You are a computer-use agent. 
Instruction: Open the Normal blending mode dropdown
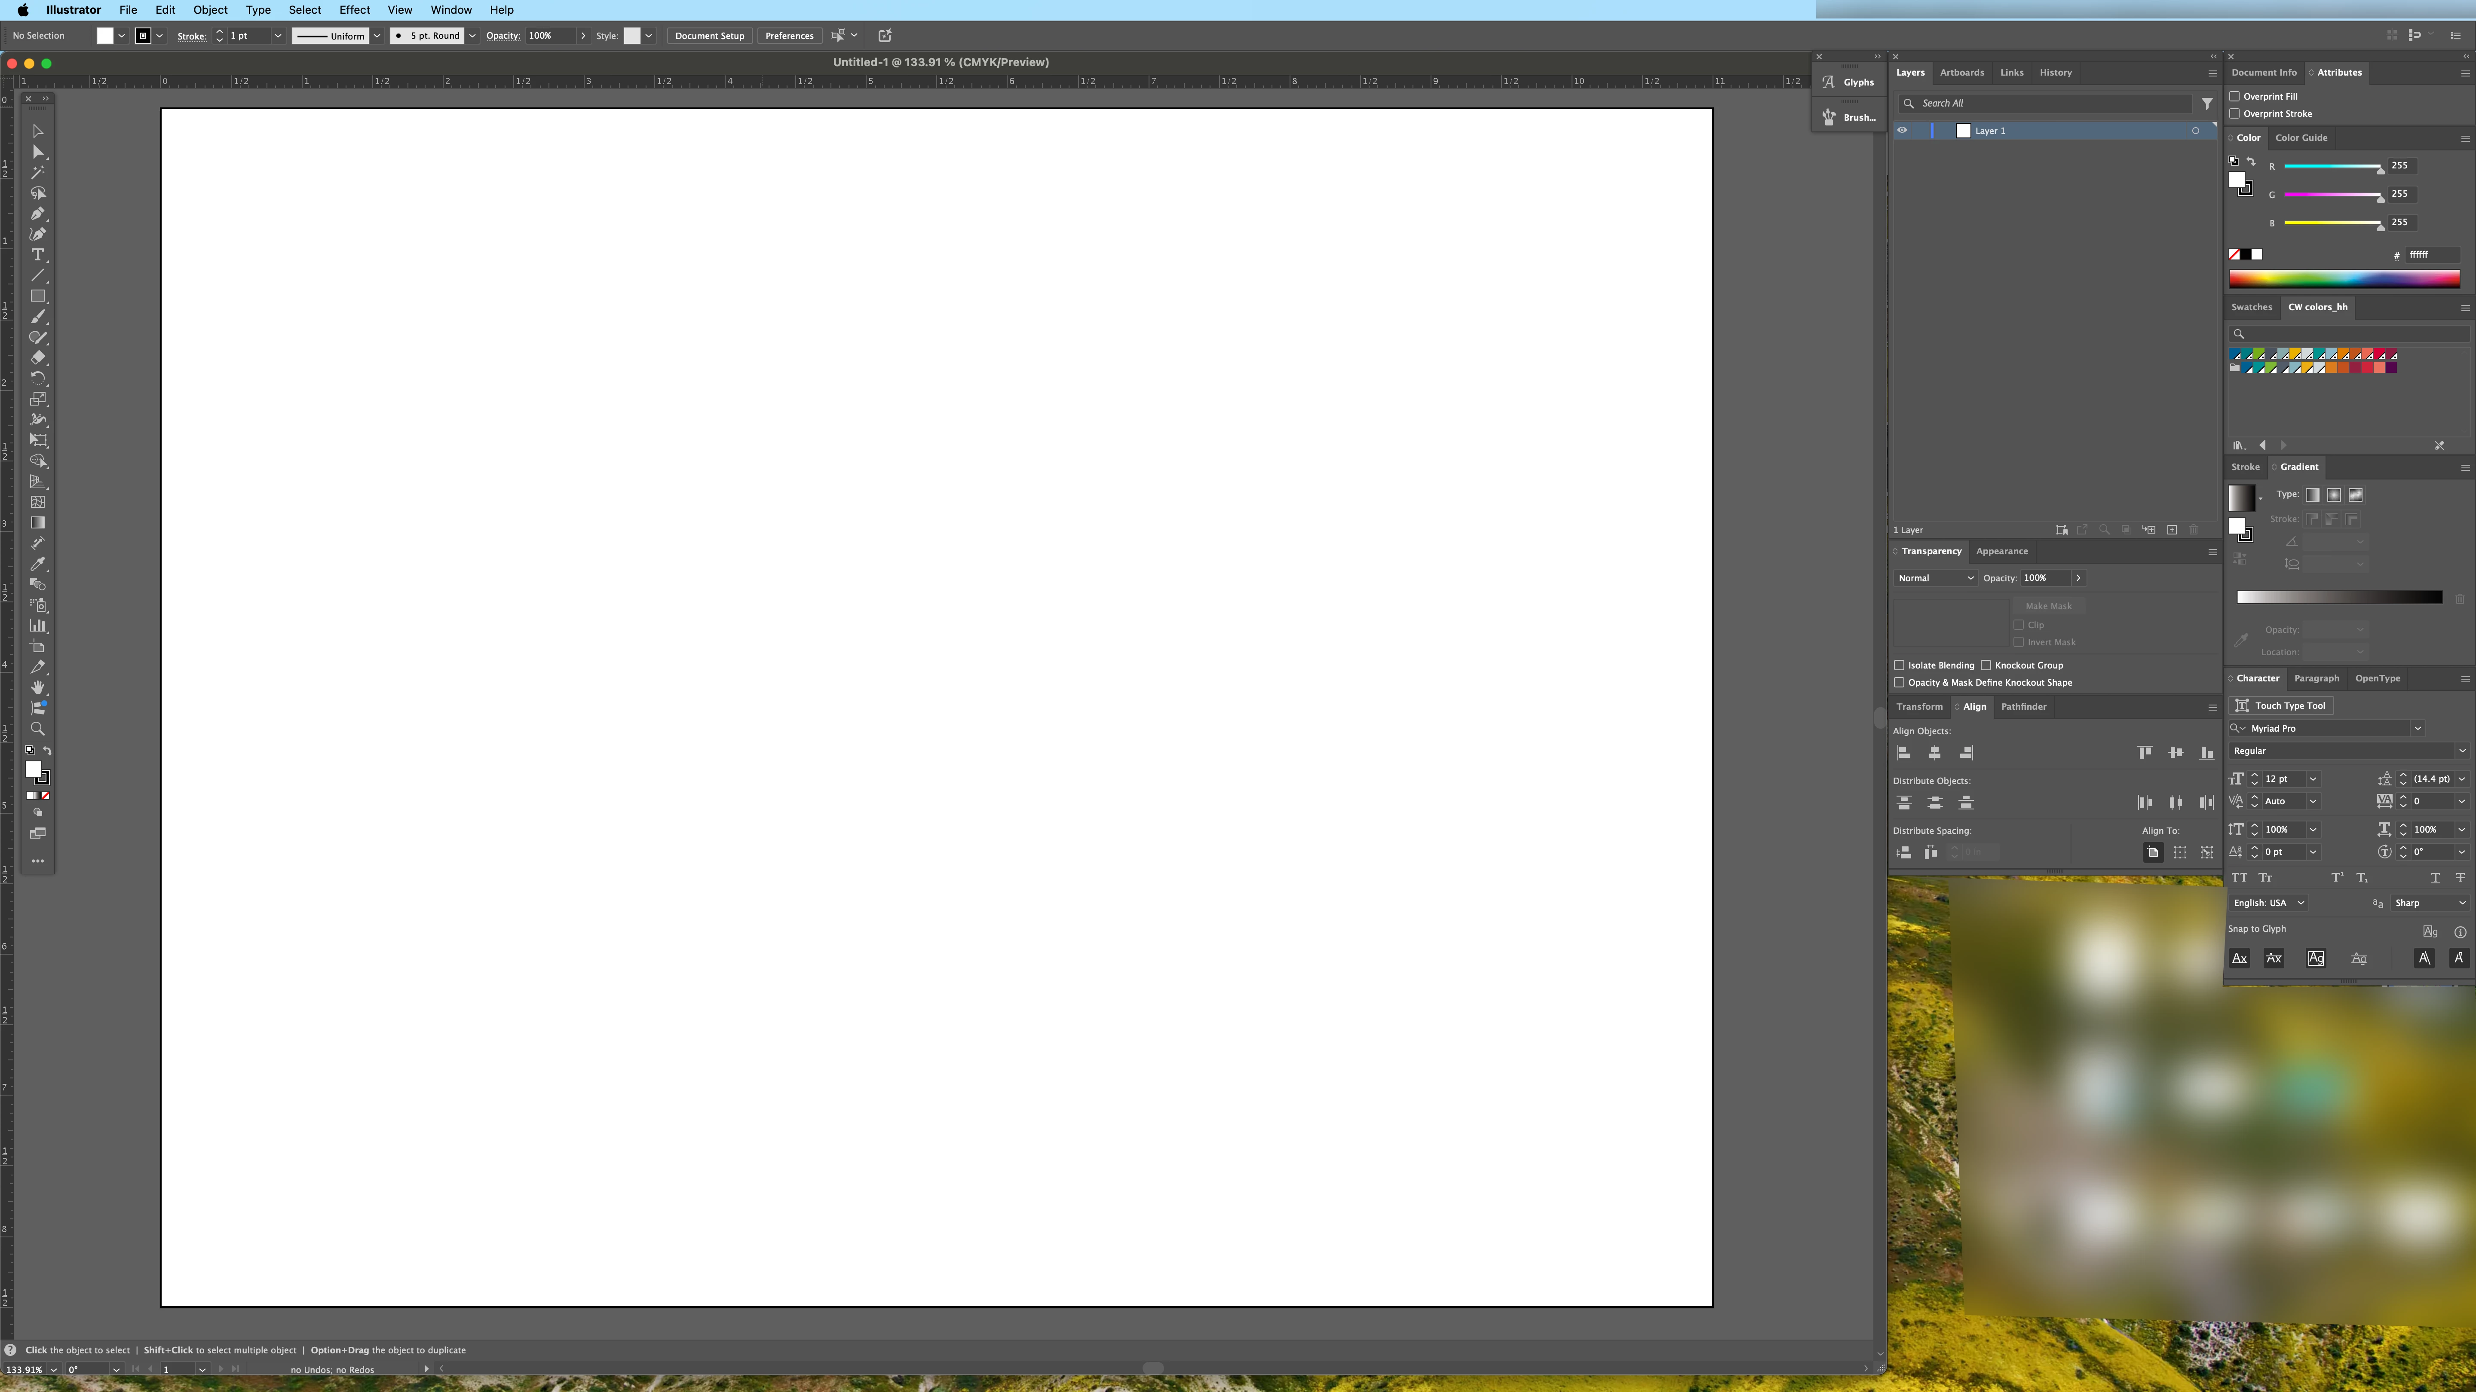pos(1935,578)
